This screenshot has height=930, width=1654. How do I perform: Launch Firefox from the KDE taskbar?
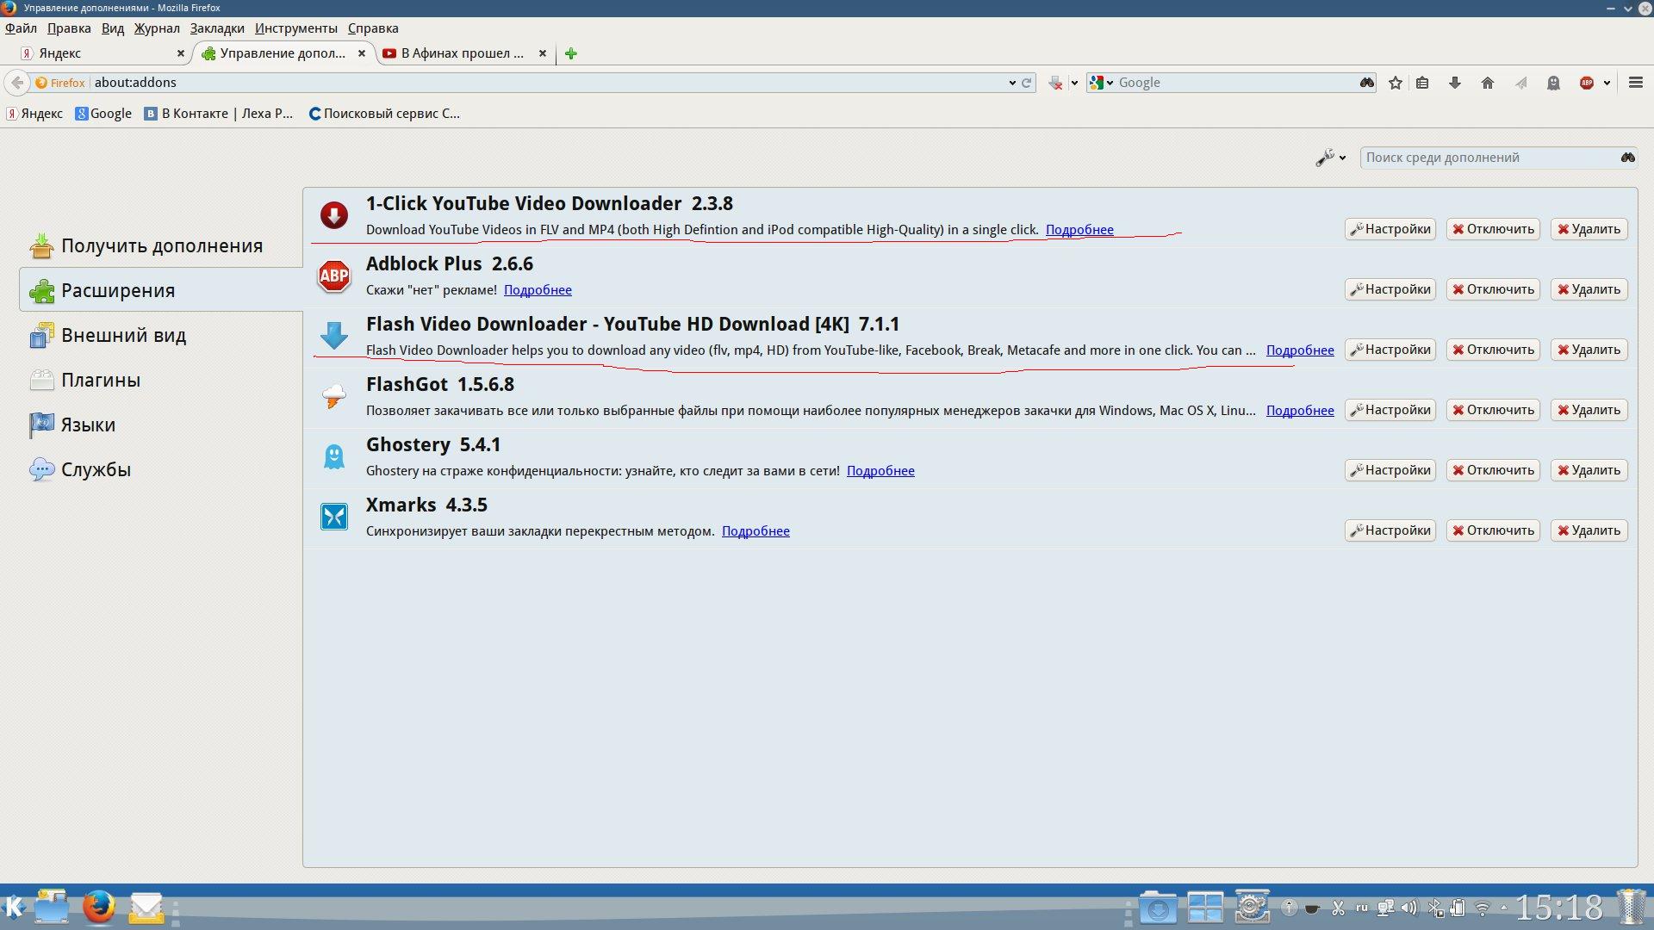pyautogui.click(x=98, y=907)
